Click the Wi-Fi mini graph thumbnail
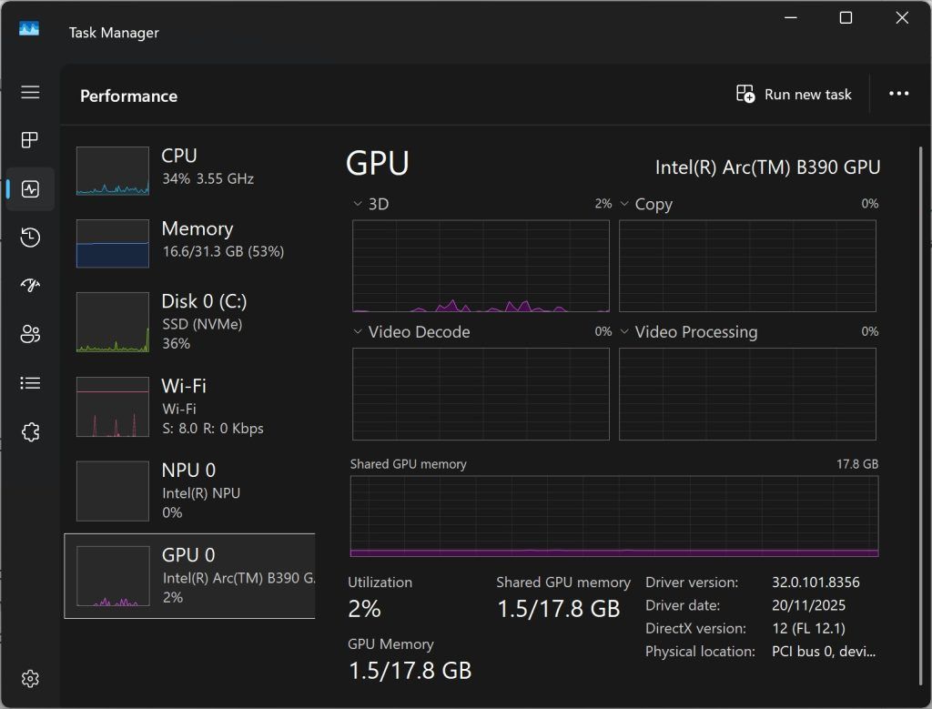Image resolution: width=932 pixels, height=709 pixels. [x=113, y=407]
